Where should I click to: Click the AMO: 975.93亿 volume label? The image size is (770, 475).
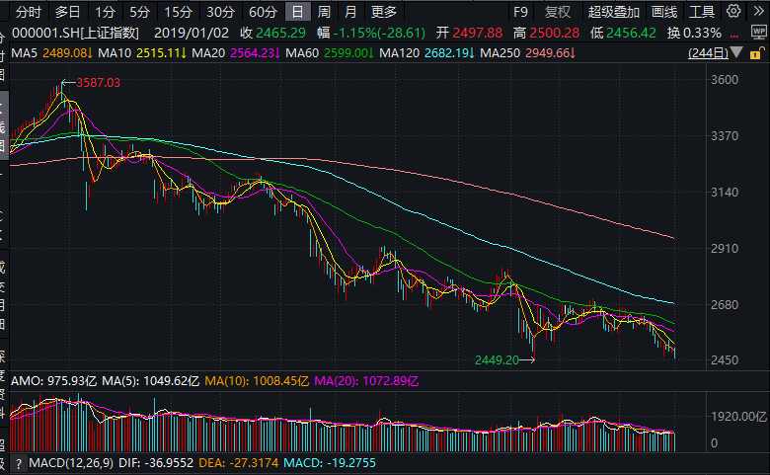pos(54,381)
